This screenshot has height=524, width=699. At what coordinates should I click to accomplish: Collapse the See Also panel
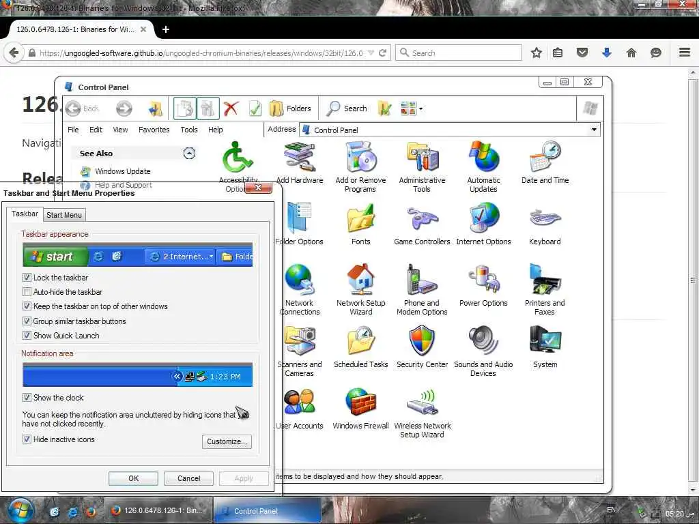point(189,154)
